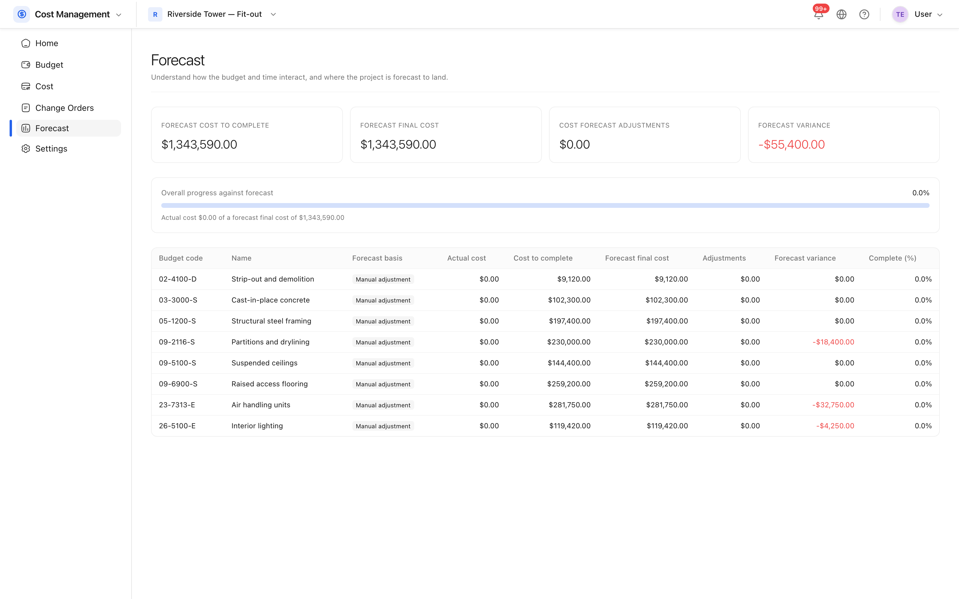The height and width of the screenshot is (599, 959).
Task: Select the Cast-in-place concrete row name
Action: (270, 300)
